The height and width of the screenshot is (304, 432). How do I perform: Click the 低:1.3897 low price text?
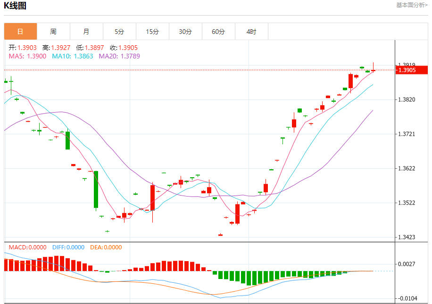coord(90,48)
